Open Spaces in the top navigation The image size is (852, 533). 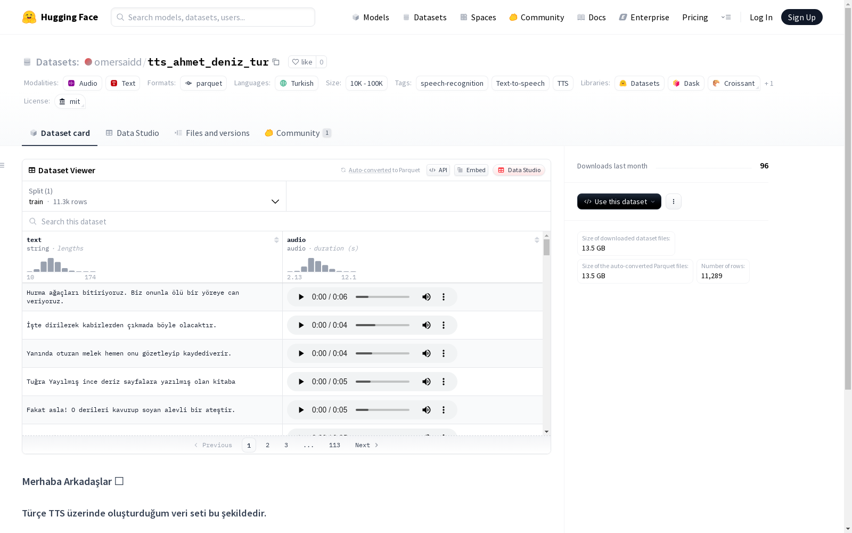click(x=478, y=17)
